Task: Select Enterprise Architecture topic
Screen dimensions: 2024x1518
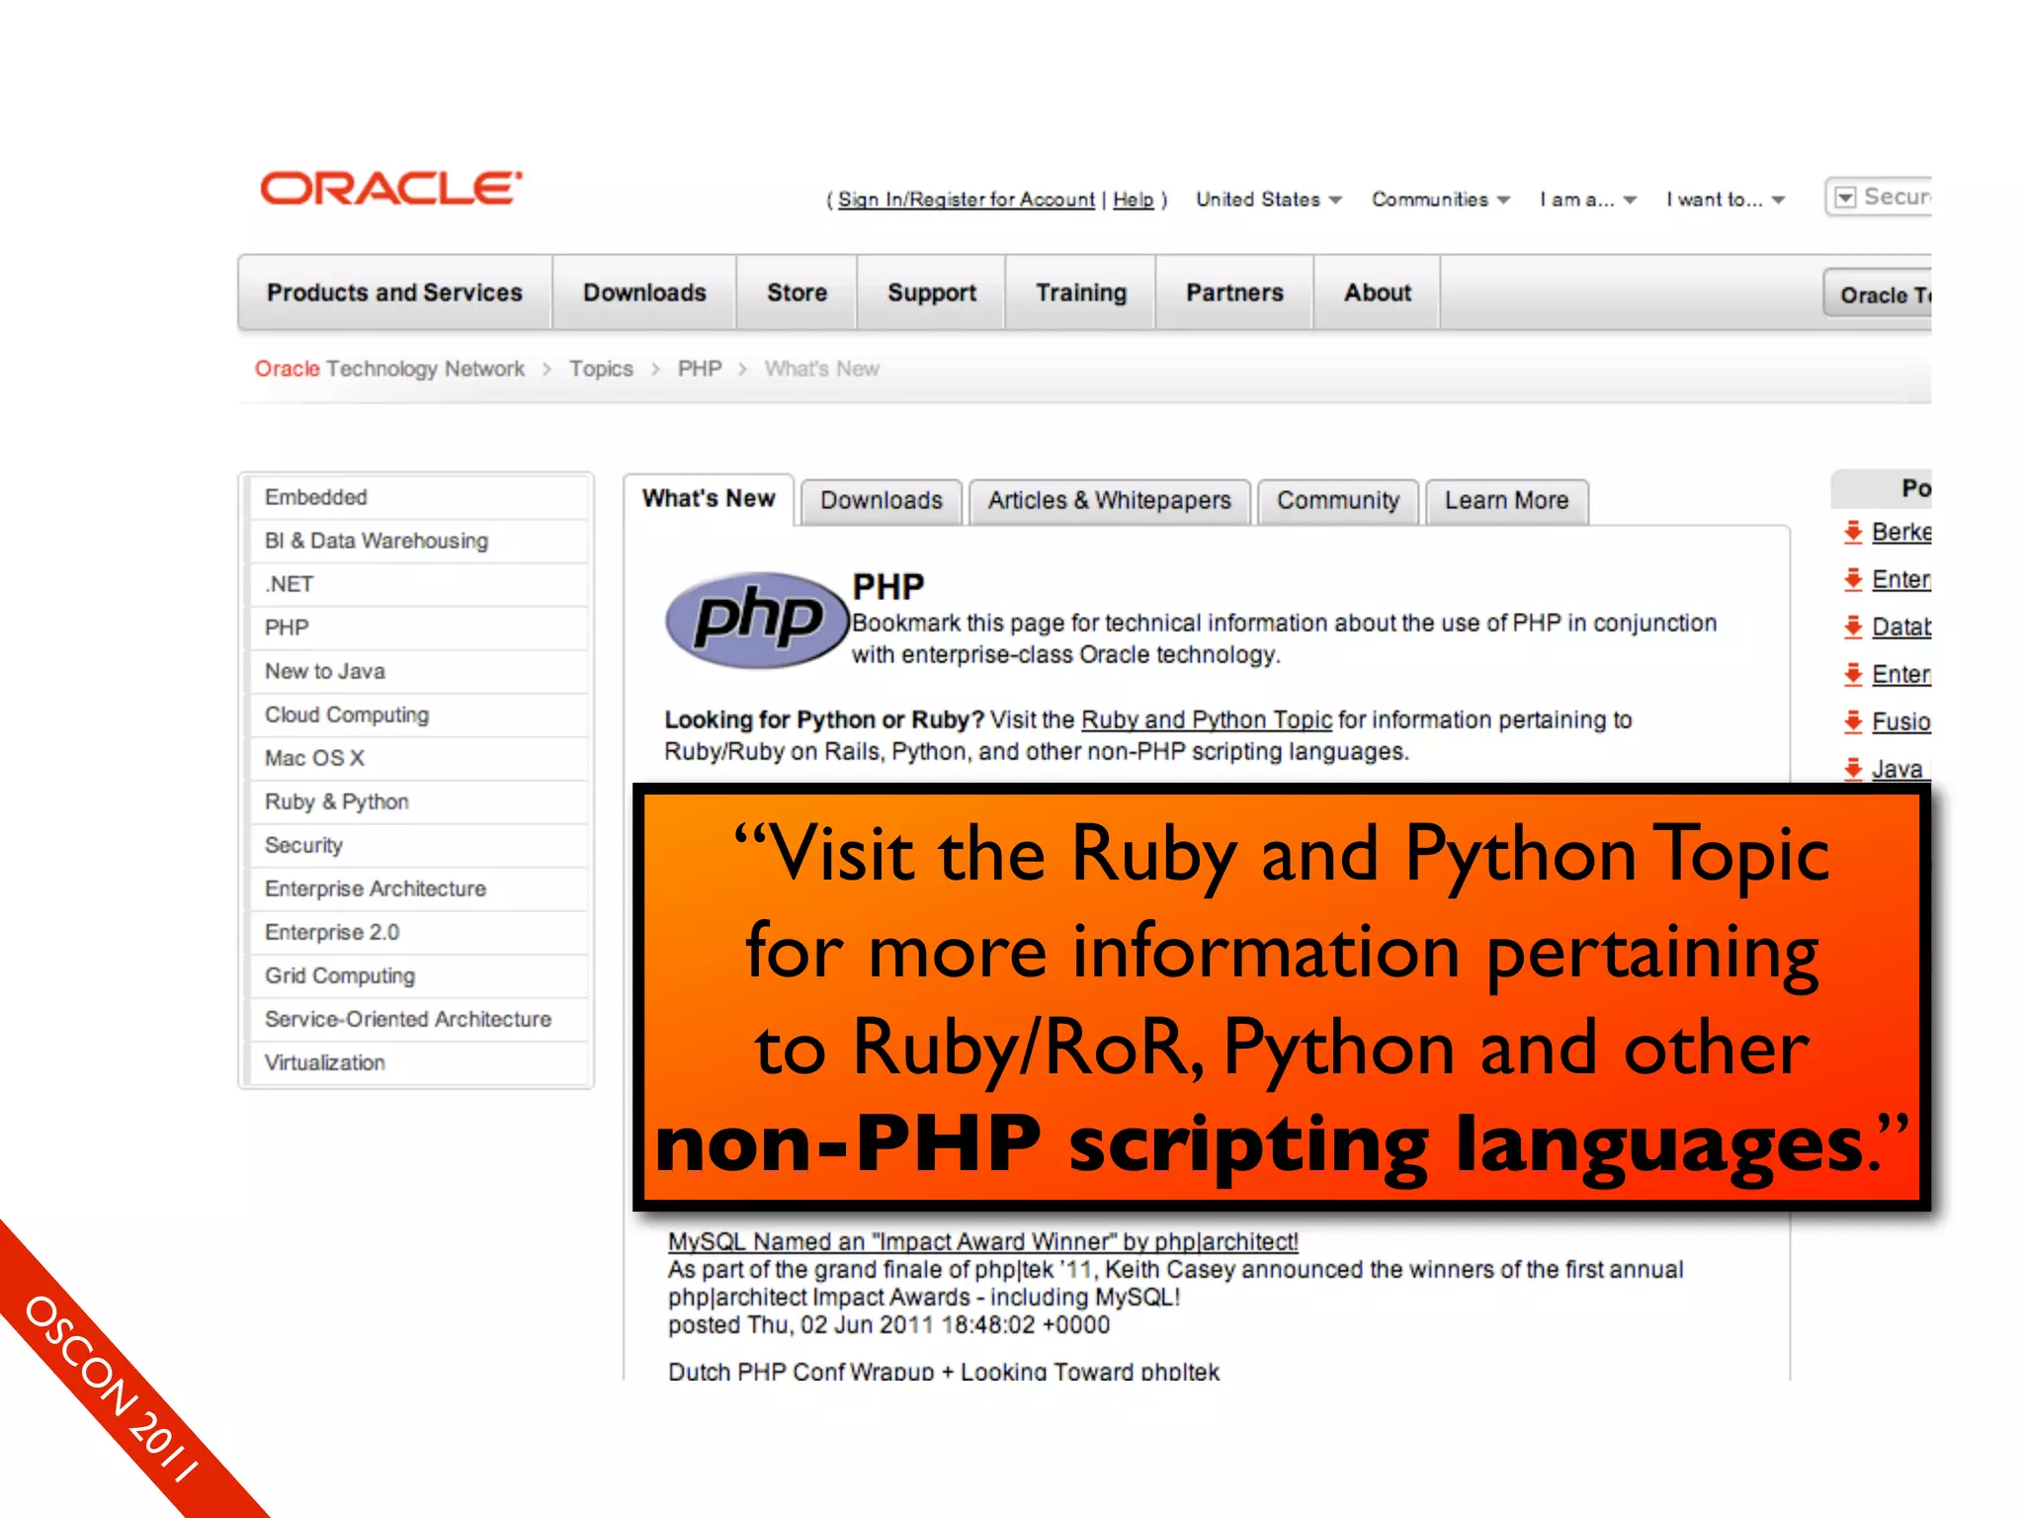Action: coord(418,888)
